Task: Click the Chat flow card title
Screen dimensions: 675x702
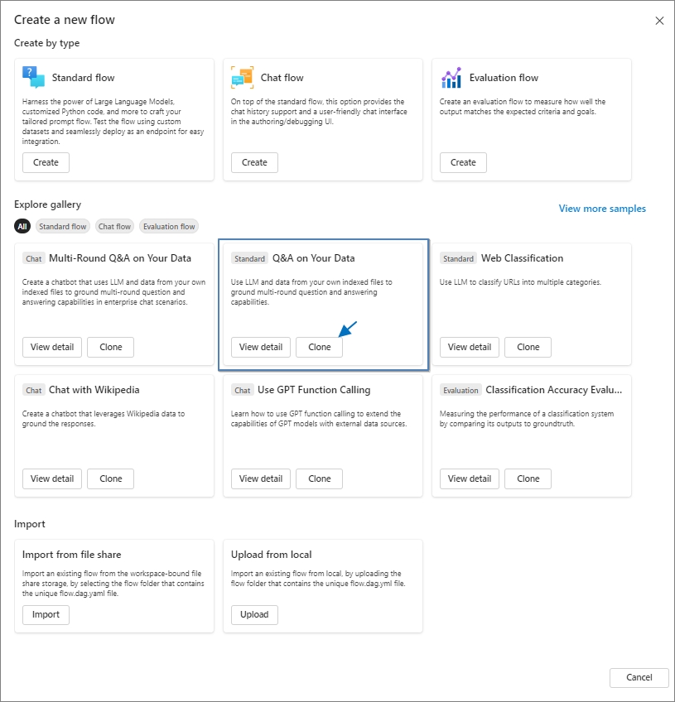Action: tap(282, 78)
